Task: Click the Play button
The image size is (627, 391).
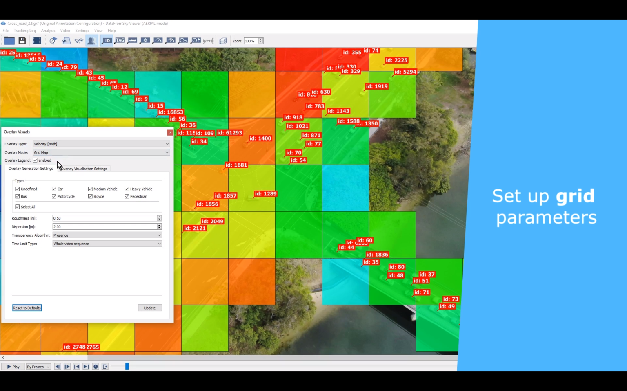Action: 13,367
